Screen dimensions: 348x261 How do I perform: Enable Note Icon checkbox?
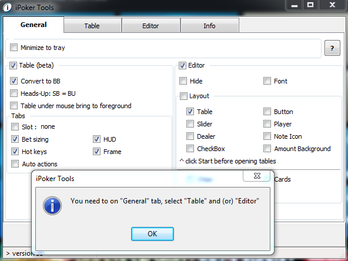267,136
